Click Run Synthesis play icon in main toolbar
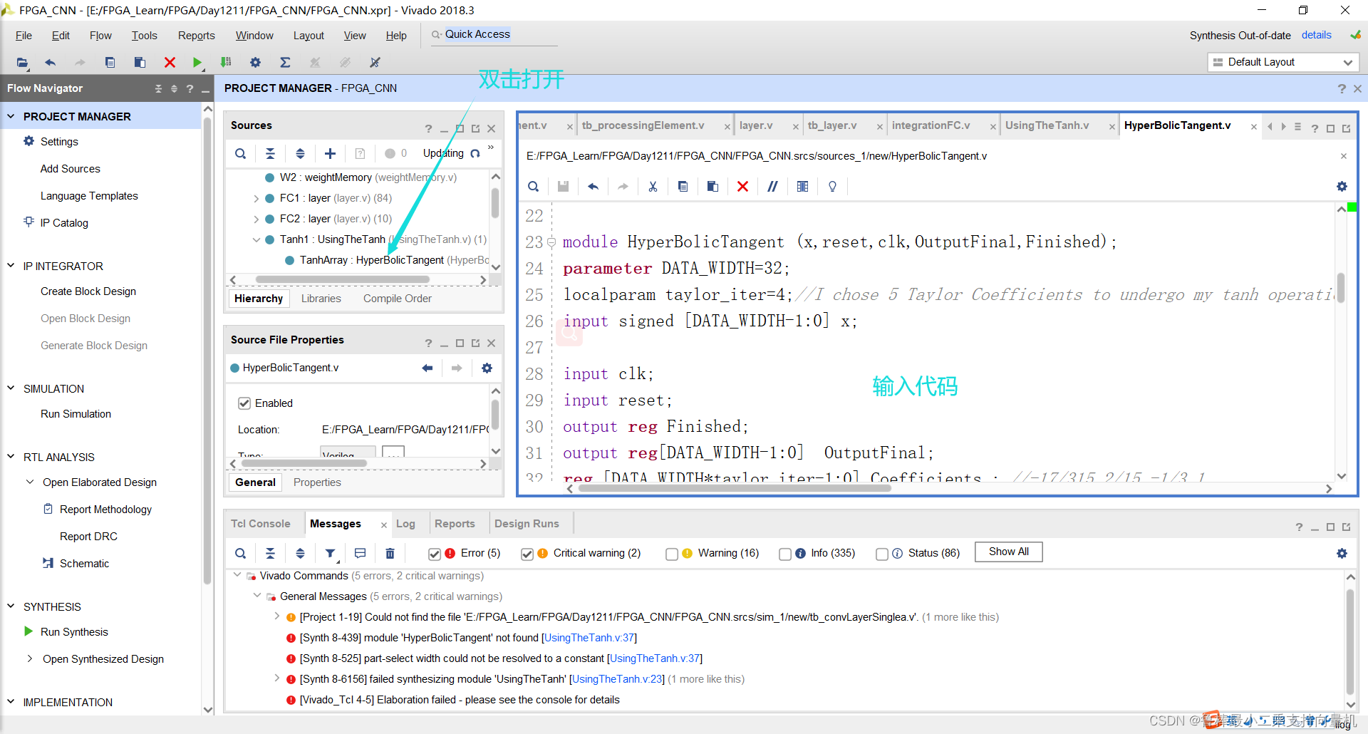The height and width of the screenshot is (734, 1368). 197,63
